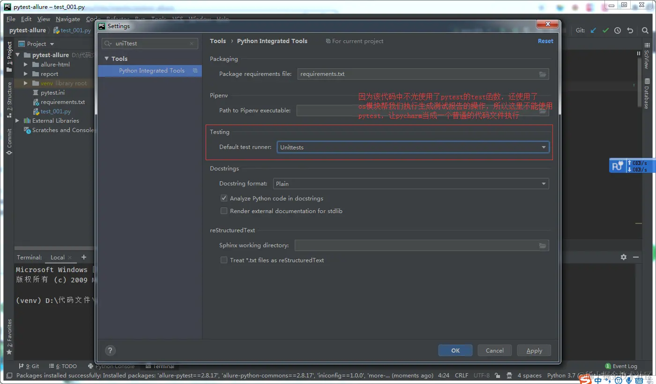Open the Navigate menu
The image size is (656, 384).
[68, 19]
